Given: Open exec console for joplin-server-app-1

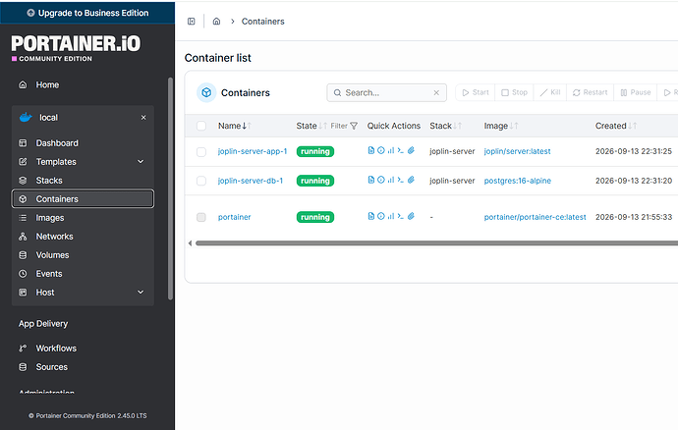Looking at the screenshot, I should click(x=400, y=150).
